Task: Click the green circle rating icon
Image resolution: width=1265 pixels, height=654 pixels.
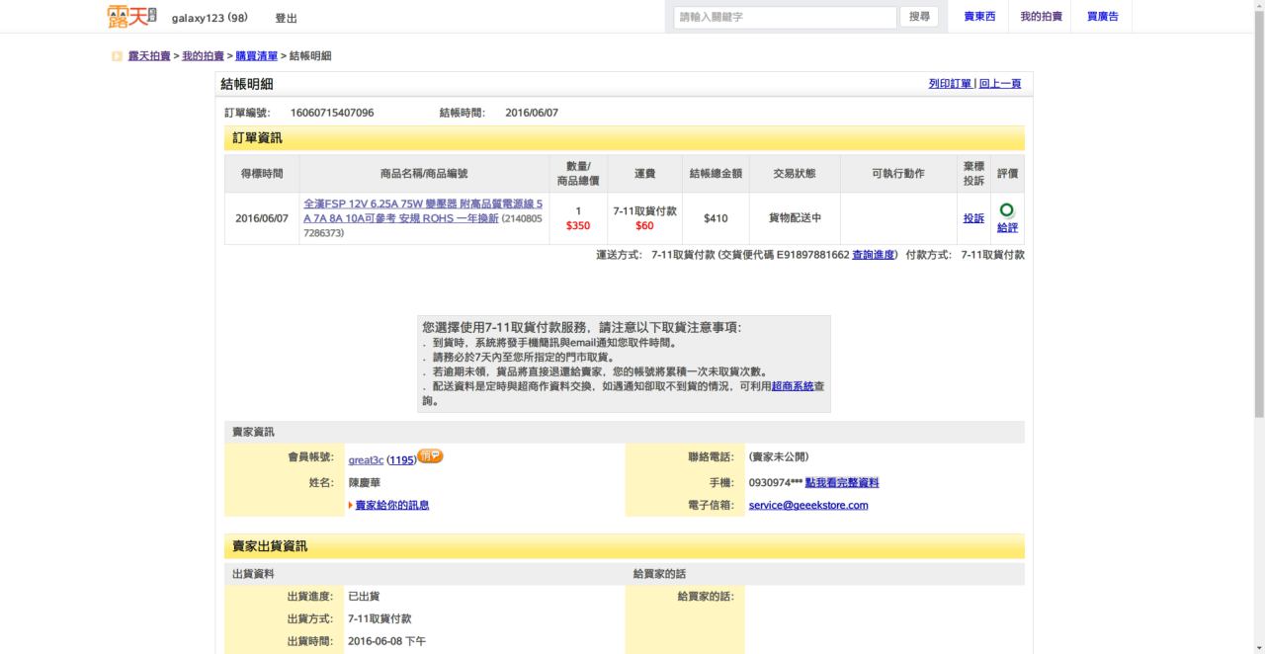Action: click(x=1007, y=210)
